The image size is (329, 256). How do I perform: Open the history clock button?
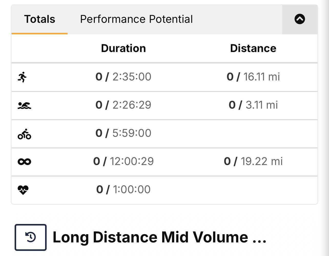pyautogui.click(x=30, y=237)
